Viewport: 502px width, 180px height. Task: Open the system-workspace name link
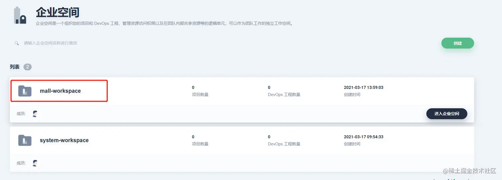[x=64, y=140]
